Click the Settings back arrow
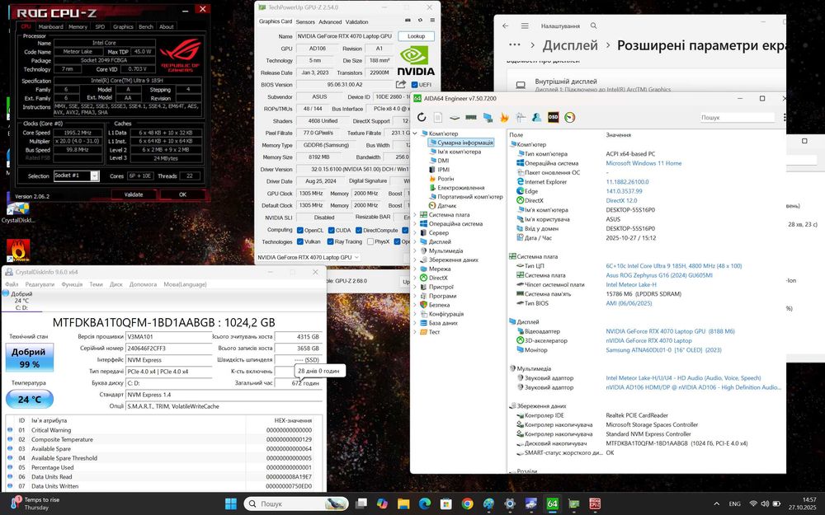 505,26
